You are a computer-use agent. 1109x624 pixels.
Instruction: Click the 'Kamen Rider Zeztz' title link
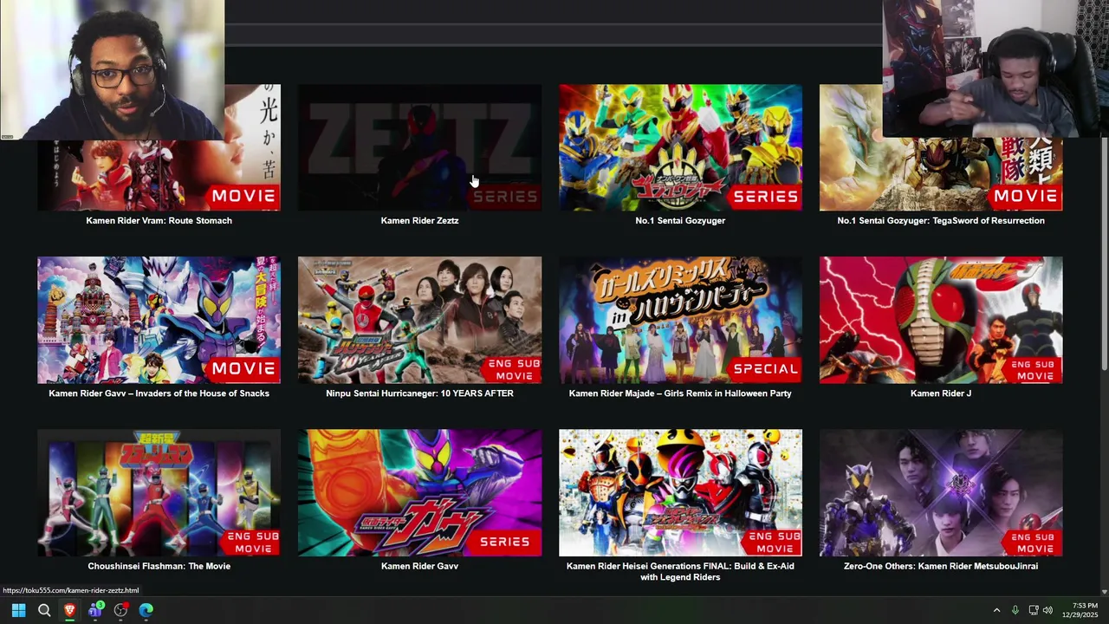point(419,220)
